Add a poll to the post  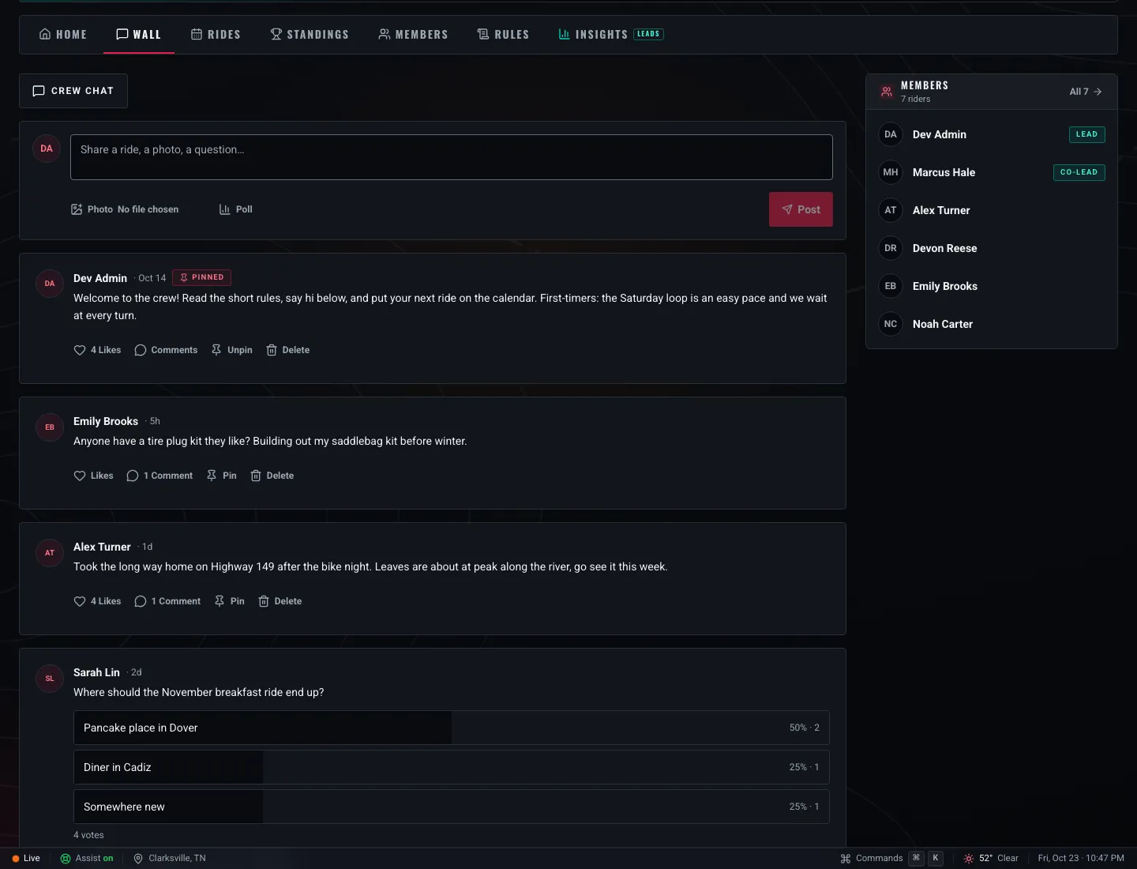pos(236,209)
